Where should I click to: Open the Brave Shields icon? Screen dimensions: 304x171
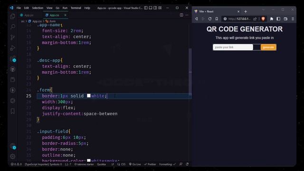tap(263, 19)
